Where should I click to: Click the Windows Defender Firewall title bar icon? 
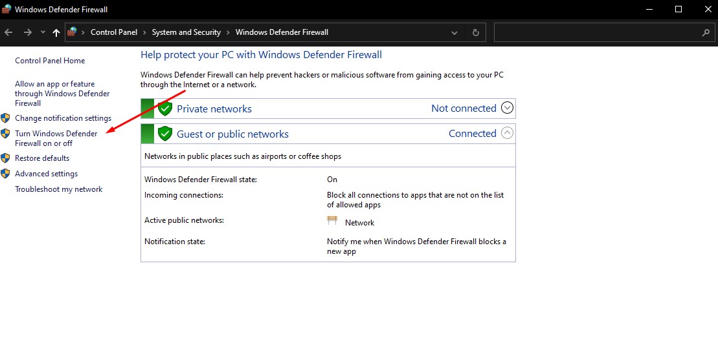click(x=7, y=9)
